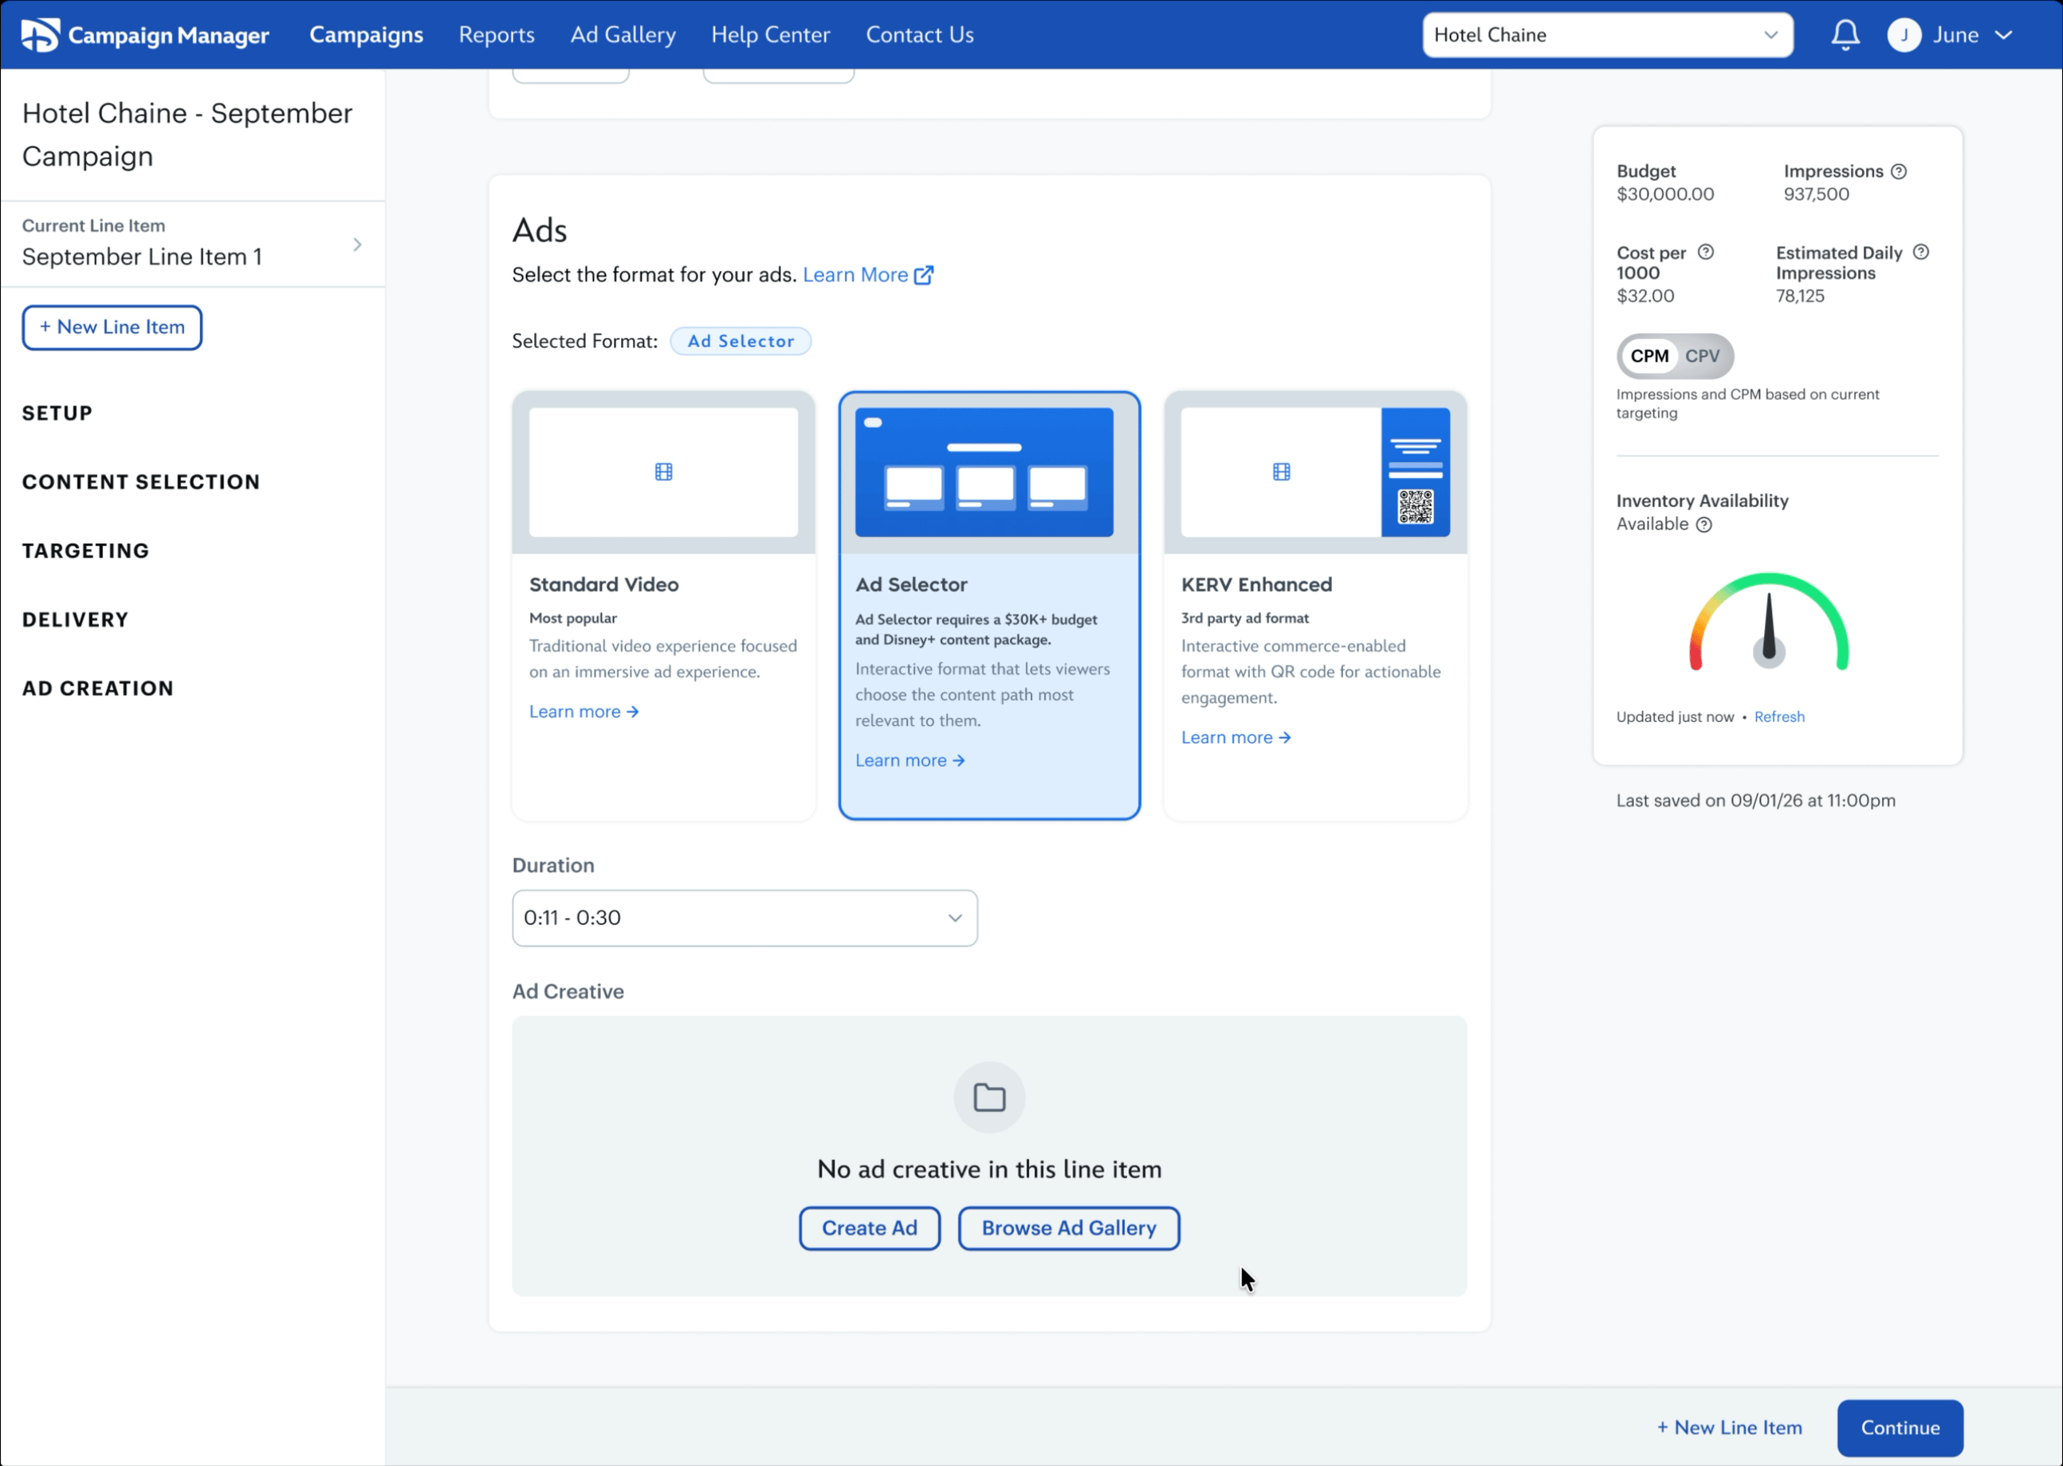Jump to the CONTENT SELECTION section

point(141,482)
